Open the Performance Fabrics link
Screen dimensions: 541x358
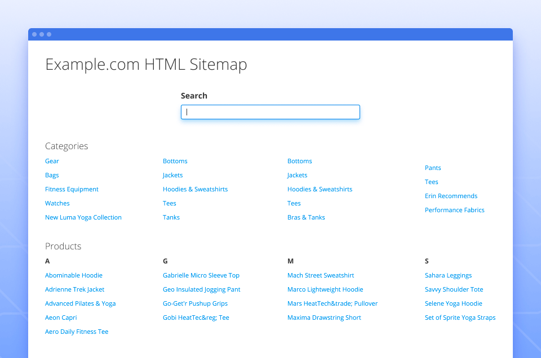point(454,210)
